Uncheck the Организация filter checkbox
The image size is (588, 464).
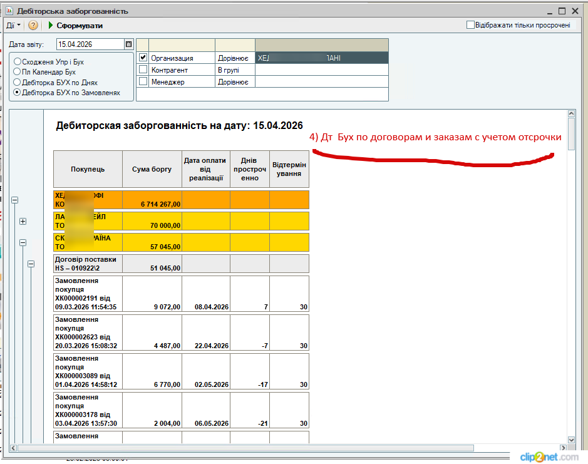pos(143,58)
